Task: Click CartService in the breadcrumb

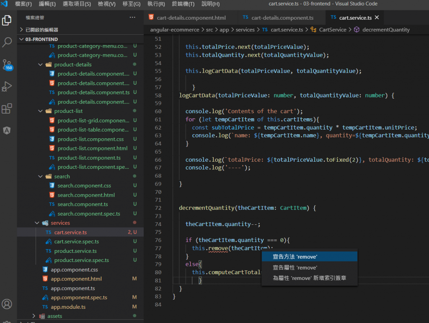Action: (x=333, y=30)
